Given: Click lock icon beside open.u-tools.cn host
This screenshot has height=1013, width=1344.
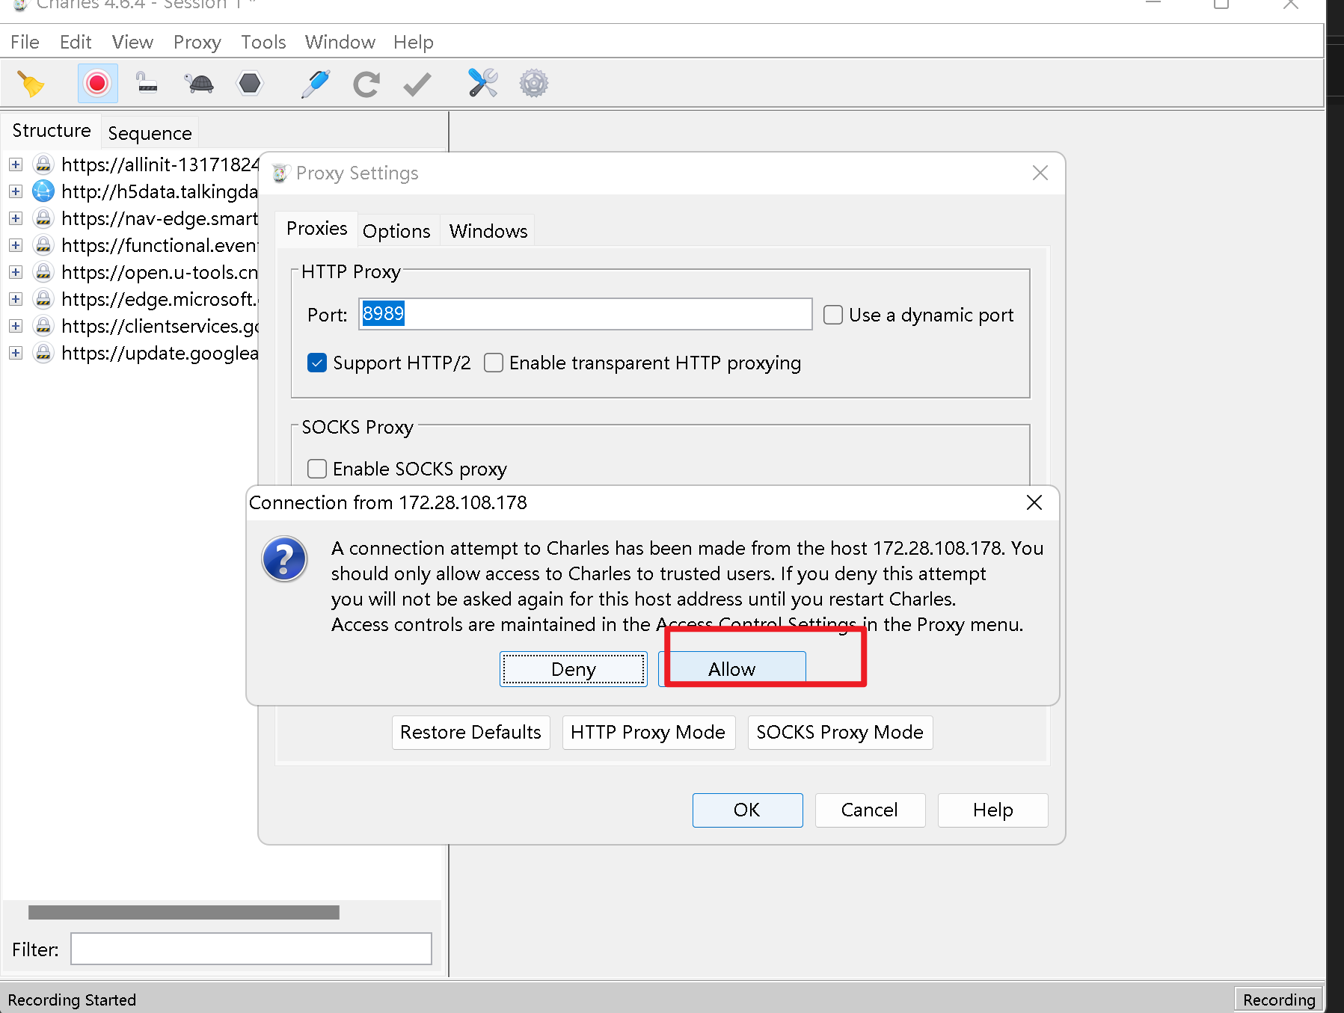Looking at the screenshot, I should click(x=44, y=272).
